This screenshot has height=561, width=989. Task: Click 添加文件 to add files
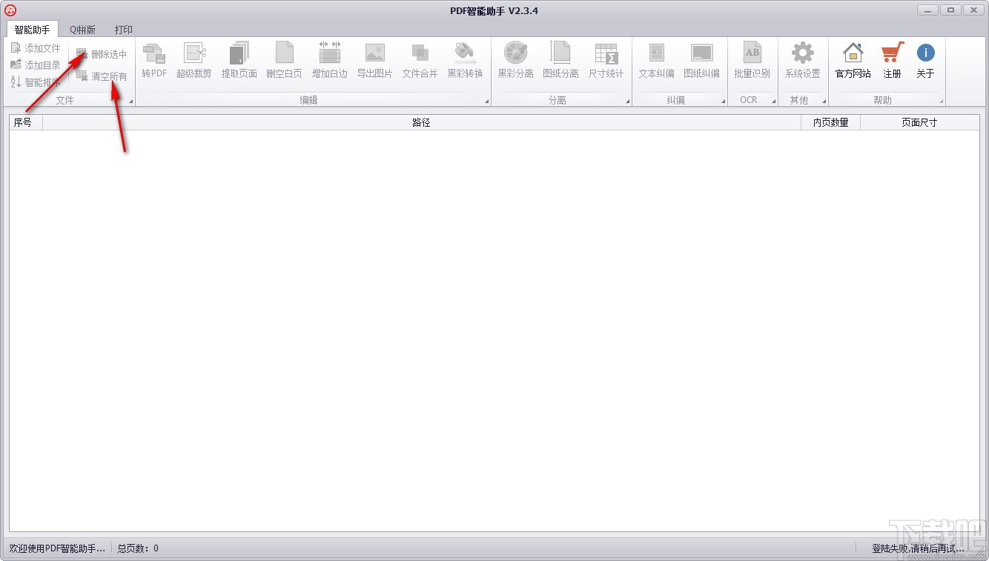coord(35,47)
